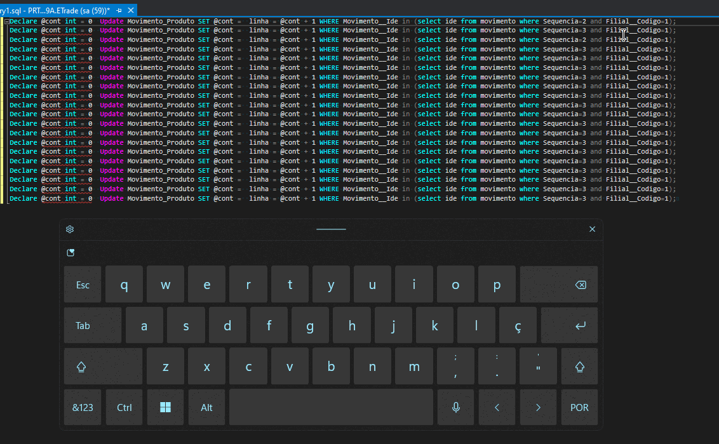Switch keyboard to &123 symbols layout
This screenshot has height=444, width=719.
(x=83, y=407)
